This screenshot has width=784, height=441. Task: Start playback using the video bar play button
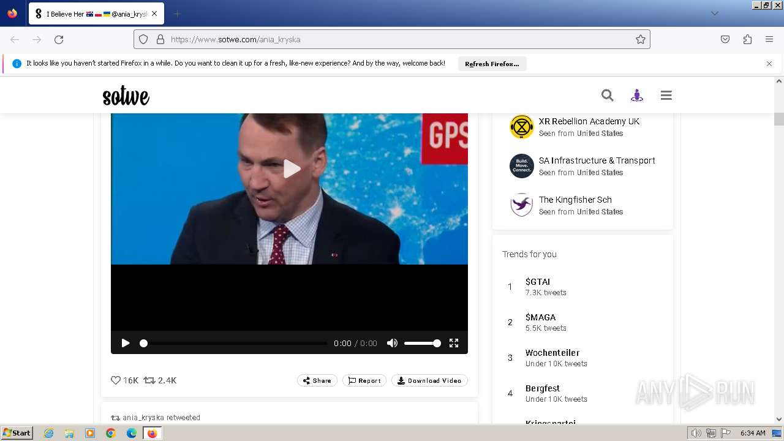coord(126,343)
